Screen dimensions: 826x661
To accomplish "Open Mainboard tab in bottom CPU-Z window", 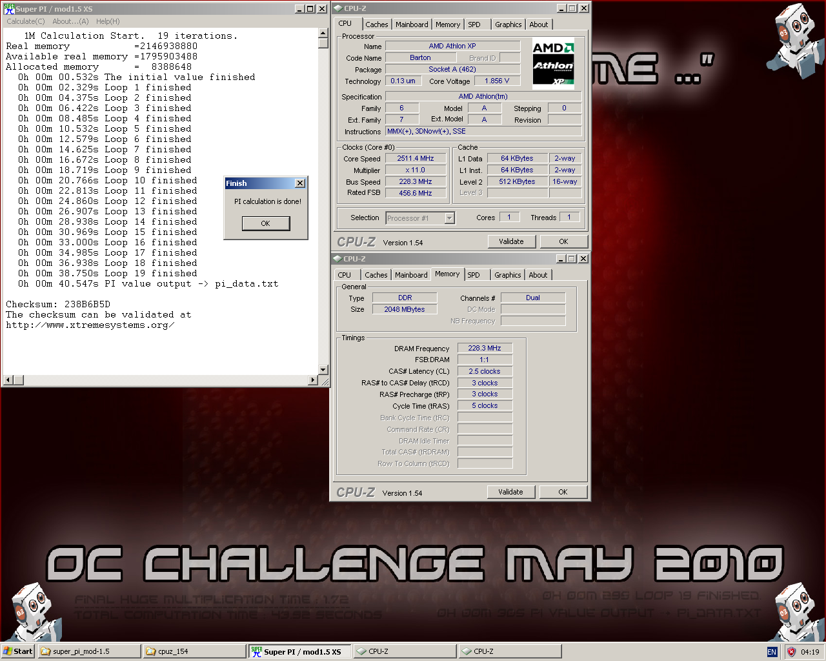I will 411,275.
